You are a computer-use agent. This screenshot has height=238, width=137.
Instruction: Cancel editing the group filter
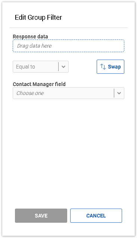click(96, 216)
